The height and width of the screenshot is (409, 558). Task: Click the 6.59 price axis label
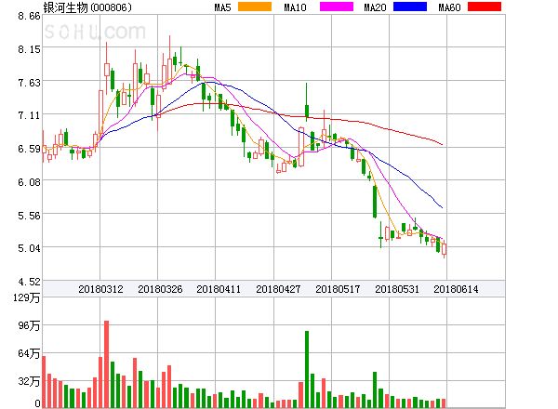tap(29, 149)
